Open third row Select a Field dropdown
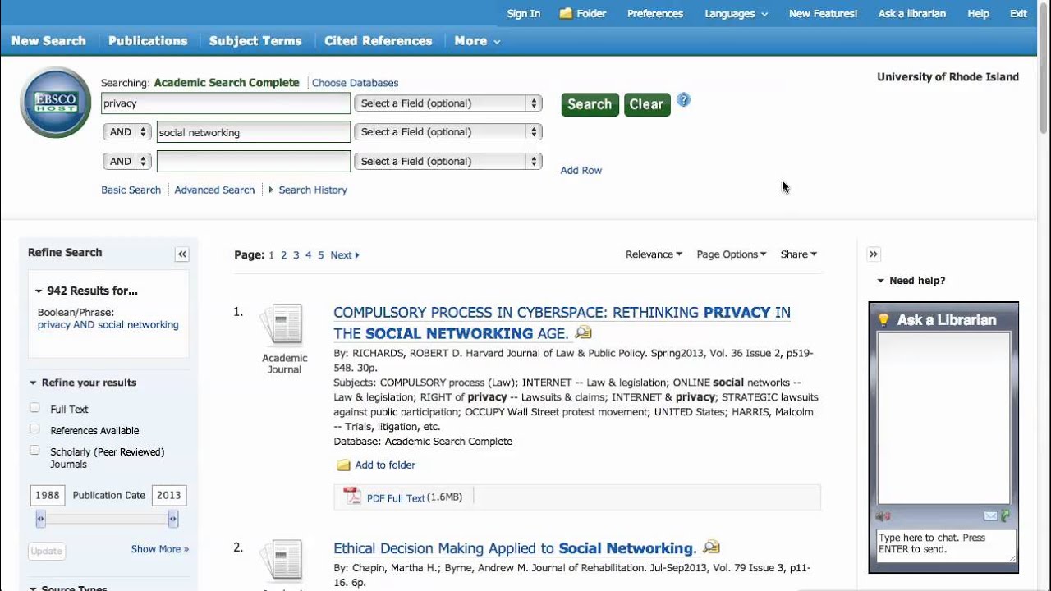This screenshot has width=1051, height=591. (x=448, y=162)
